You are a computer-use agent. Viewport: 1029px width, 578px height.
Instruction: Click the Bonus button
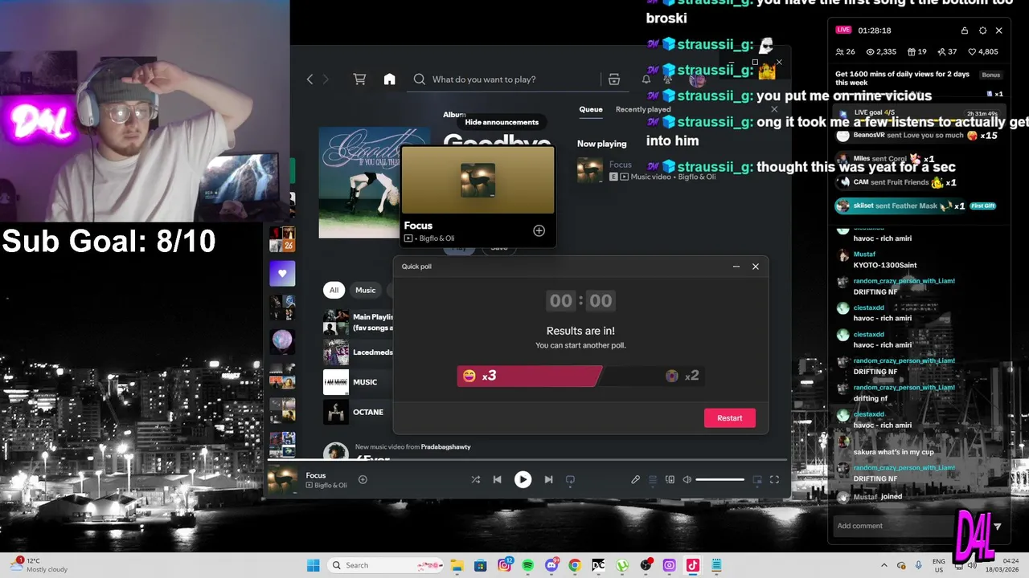991,75
